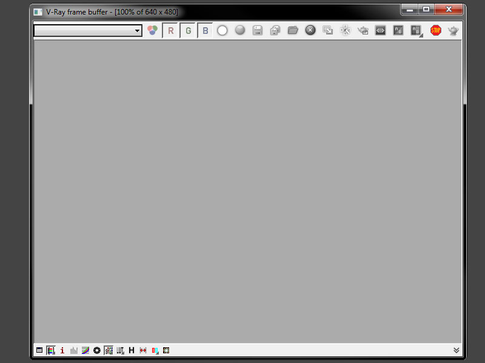This screenshot has width=485, height=363.
Task: Use pixel aspect red arrows icon
Action: (x=143, y=350)
